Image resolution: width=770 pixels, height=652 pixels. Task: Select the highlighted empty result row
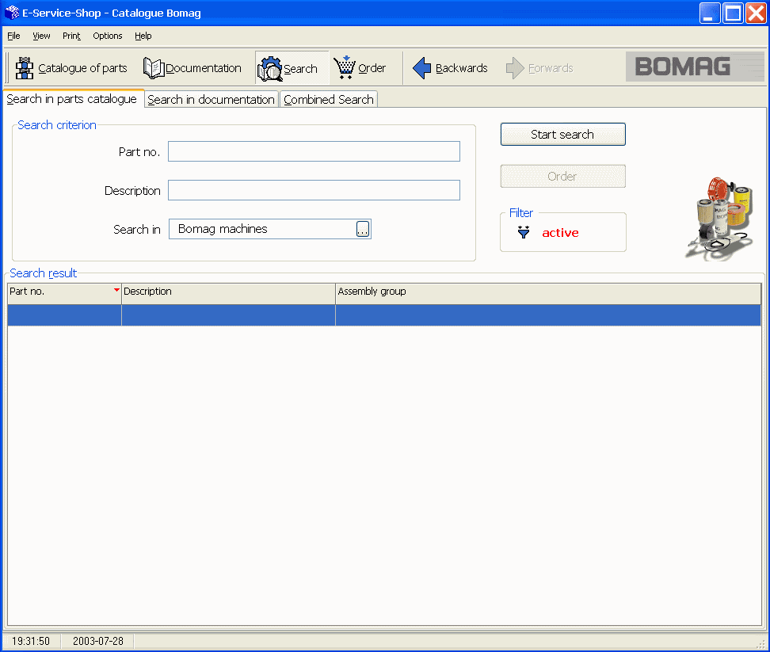click(384, 315)
